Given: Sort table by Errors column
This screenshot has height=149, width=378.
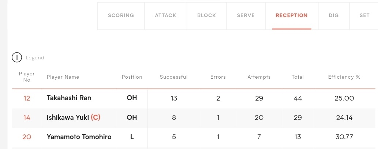Looking at the screenshot, I should pyautogui.click(x=218, y=77).
